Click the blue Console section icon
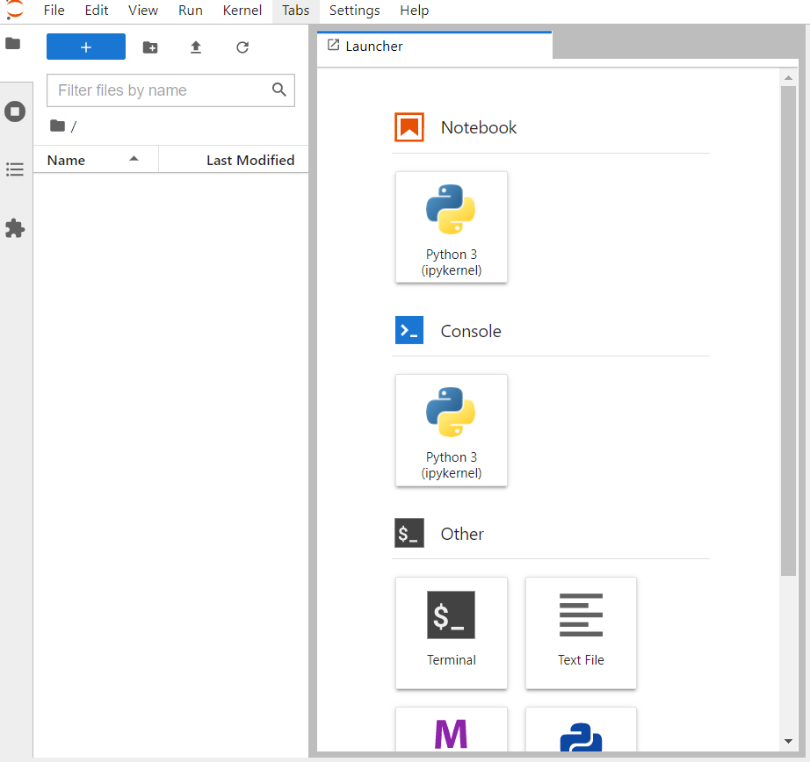810x762 pixels. tap(409, 330)
